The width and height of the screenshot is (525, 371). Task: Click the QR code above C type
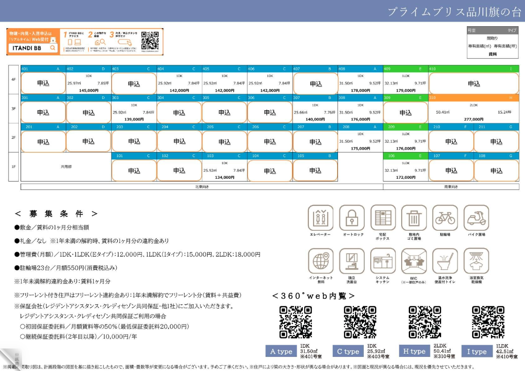(x=360, y=322)
